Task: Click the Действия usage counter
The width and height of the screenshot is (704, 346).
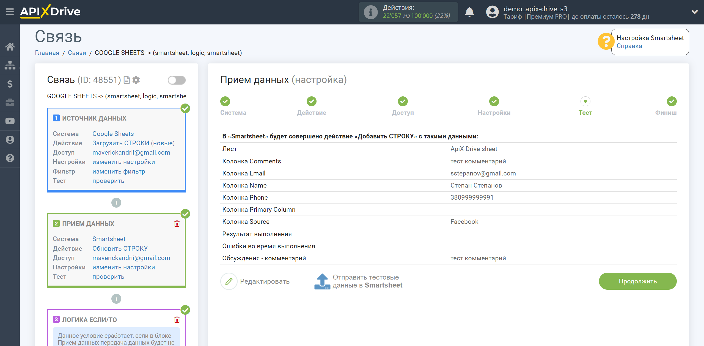Action: click(x=408, y=12)
